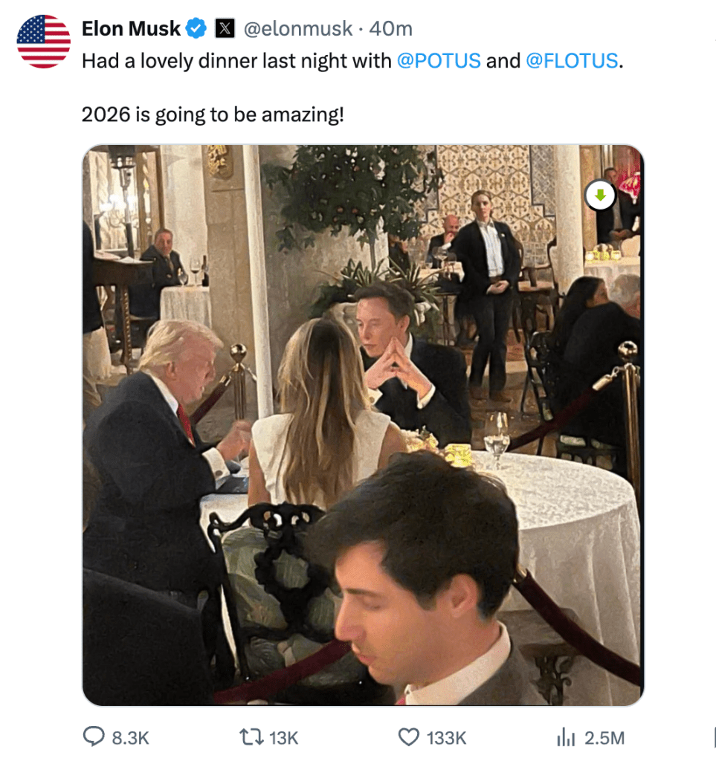Click the 40m post timestamp
The image size is (716, 761).
click(x=390, y=29)
